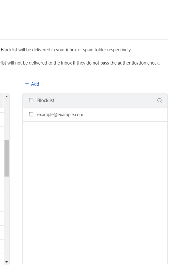Select all entries via Blocklist header checkbox

(31, 100)
